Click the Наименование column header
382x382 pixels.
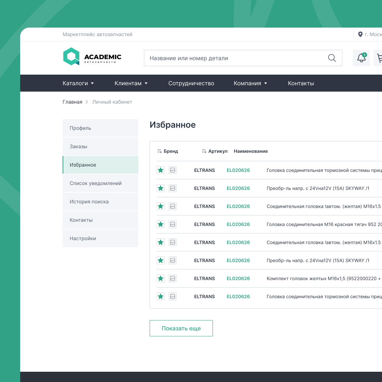[x=251, y=151]
